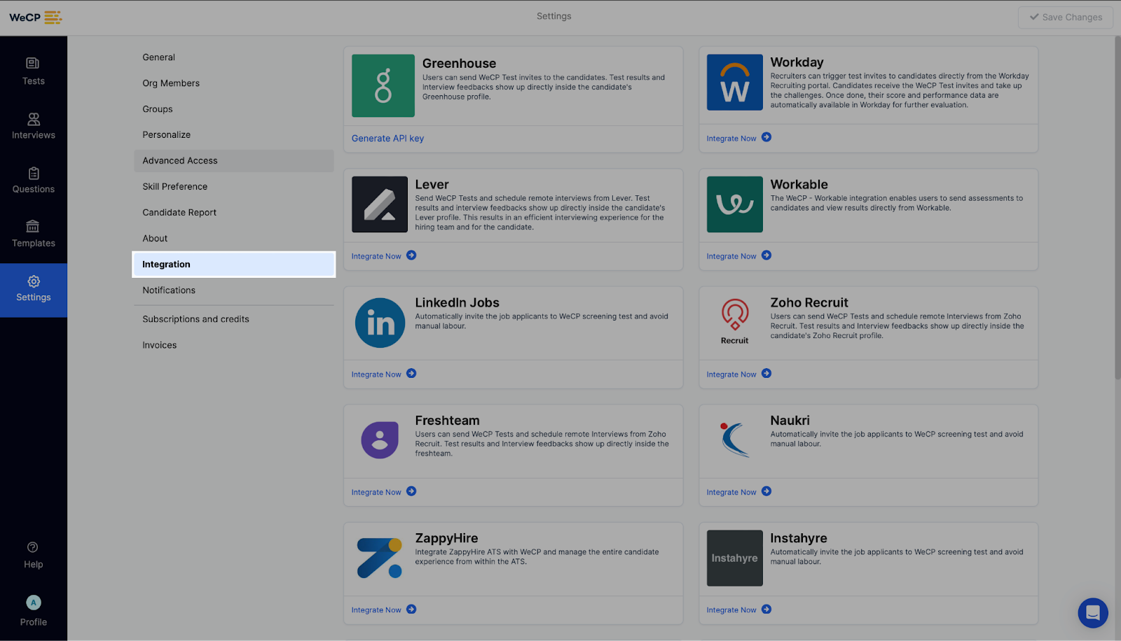Viewport: 1121px width, 641px height.
Task: Select Skill Preference menu item
Action: coord(234,186)
